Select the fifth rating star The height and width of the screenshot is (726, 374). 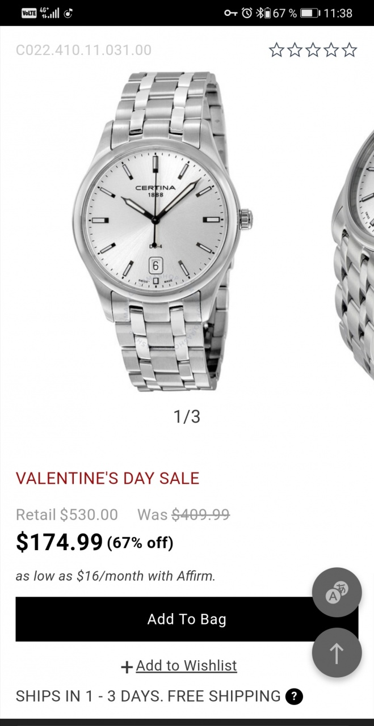[x=350, y=50]
